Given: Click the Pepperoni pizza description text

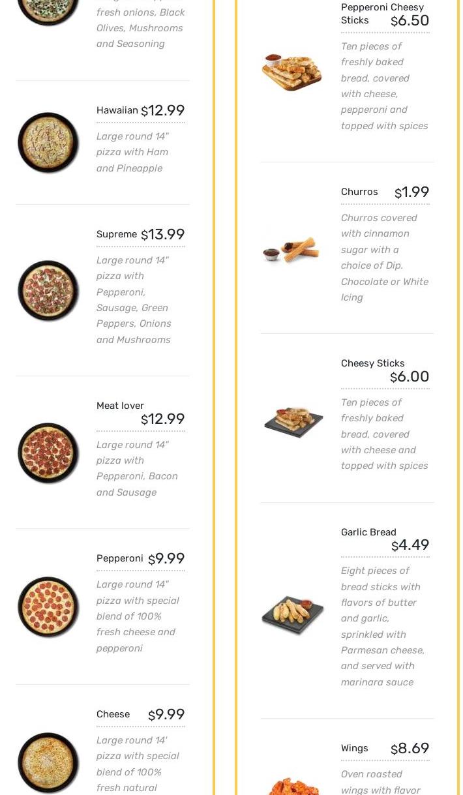Looking at the screenshot, I should 138,616.
